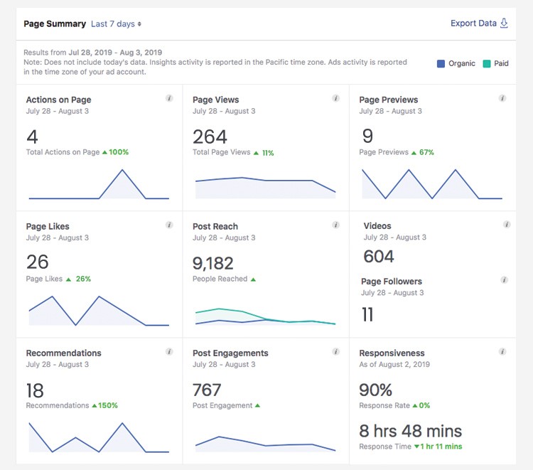Click the 767 post engagement number
This screenshot has width=533, height=470.
point(207,390)
